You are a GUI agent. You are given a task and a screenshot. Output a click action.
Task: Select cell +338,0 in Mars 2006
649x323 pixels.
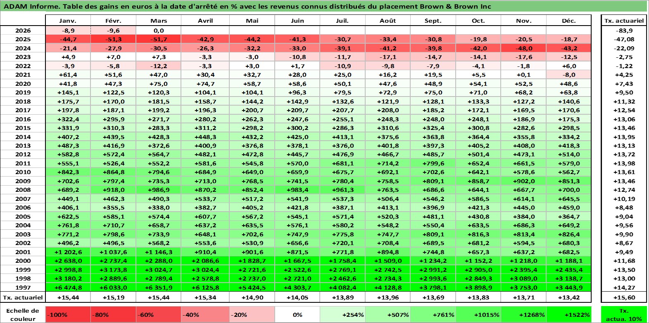pyautogui.click(x=159, y=207)
